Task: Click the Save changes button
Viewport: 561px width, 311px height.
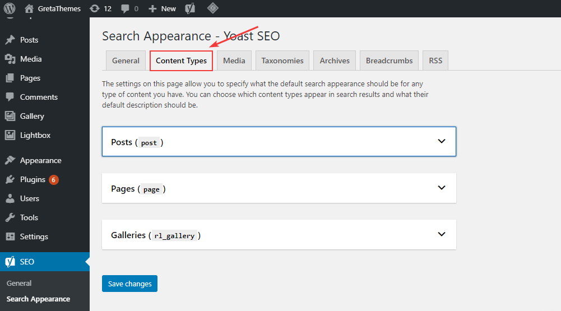Action: pyautogui.click(x=129, y=284)
